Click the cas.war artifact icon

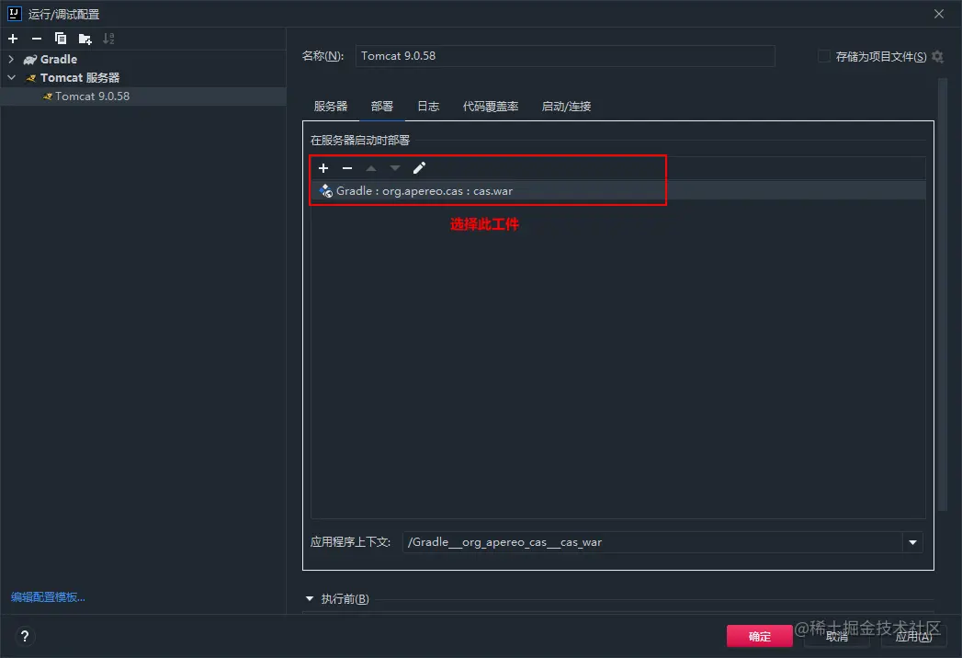point(326,191)
